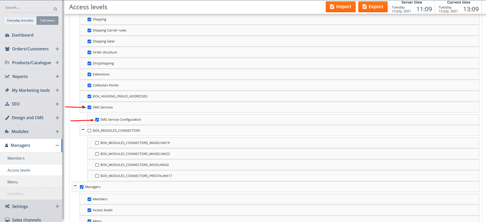The image size is (486, 222).
Task: Click the SEO sitemap icon
Action: point(7,104)
